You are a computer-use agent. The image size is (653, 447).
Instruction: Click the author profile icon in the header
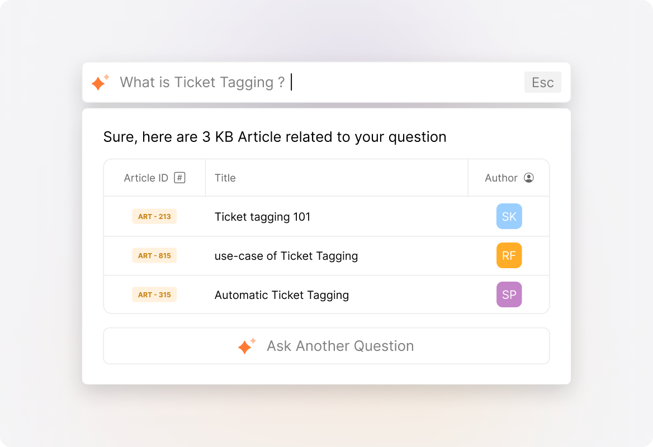[x=527, y=177]
